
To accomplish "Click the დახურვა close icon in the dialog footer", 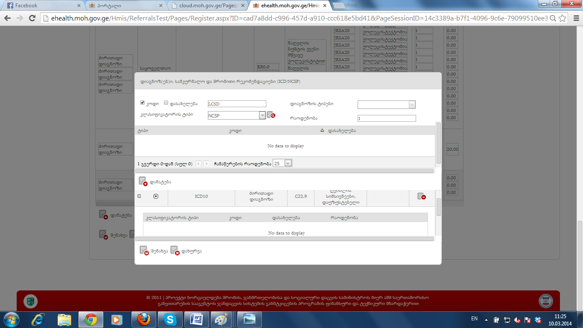I will click(x=175, y=251).
